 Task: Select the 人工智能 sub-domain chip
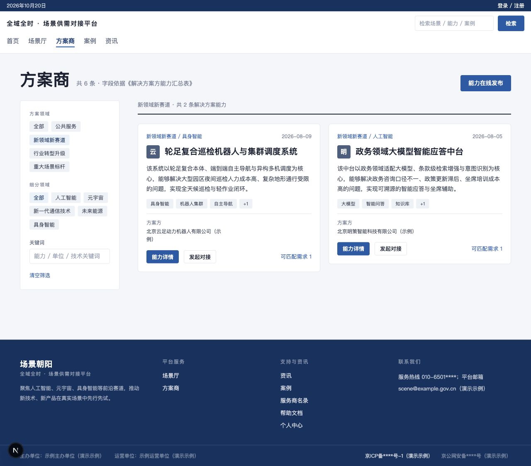coord(66,198)
